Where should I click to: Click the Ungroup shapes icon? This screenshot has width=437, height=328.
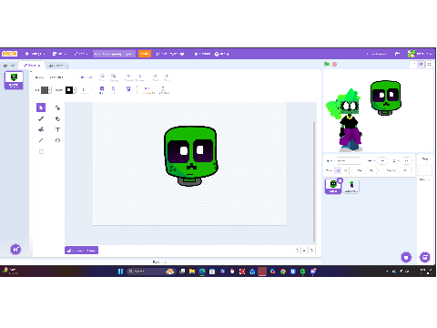(114, 77)
